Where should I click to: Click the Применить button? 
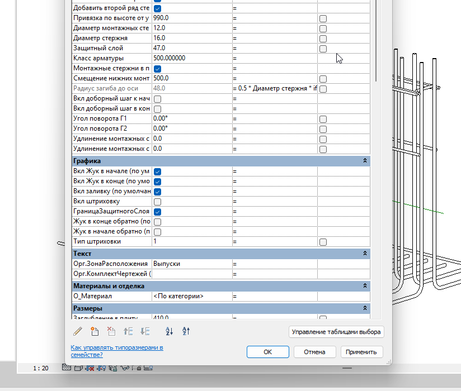(361, 352)
